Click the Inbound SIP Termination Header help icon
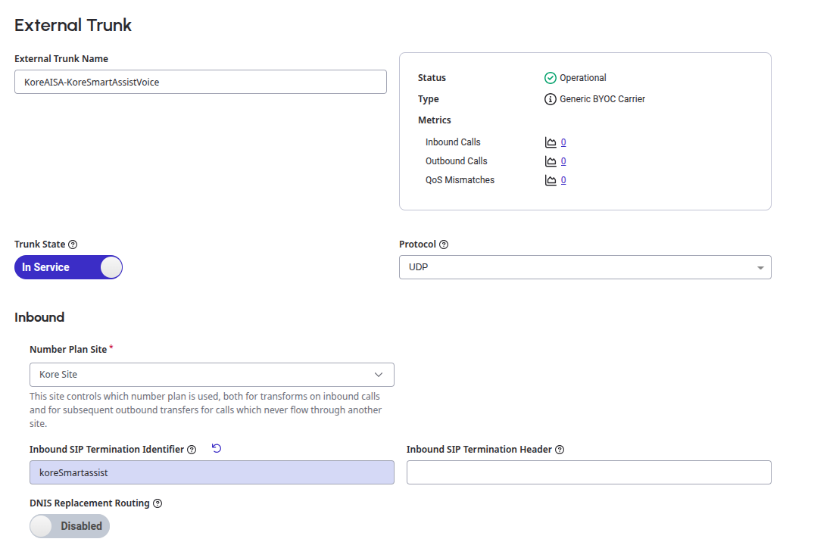Image resolution: width=836 pixels, height=542 pixels. (x=560, y=450)
